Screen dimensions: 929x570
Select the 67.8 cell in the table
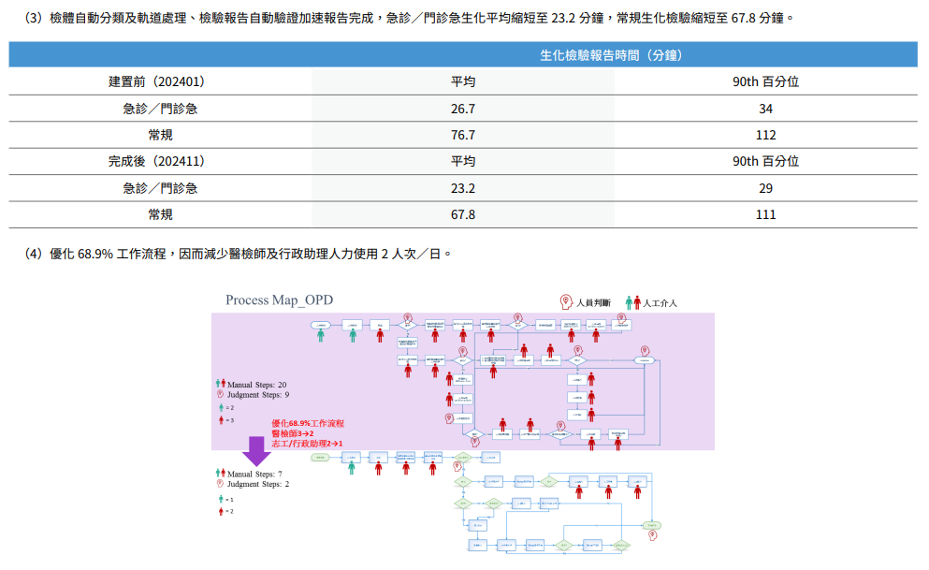[x=463, y=214]
